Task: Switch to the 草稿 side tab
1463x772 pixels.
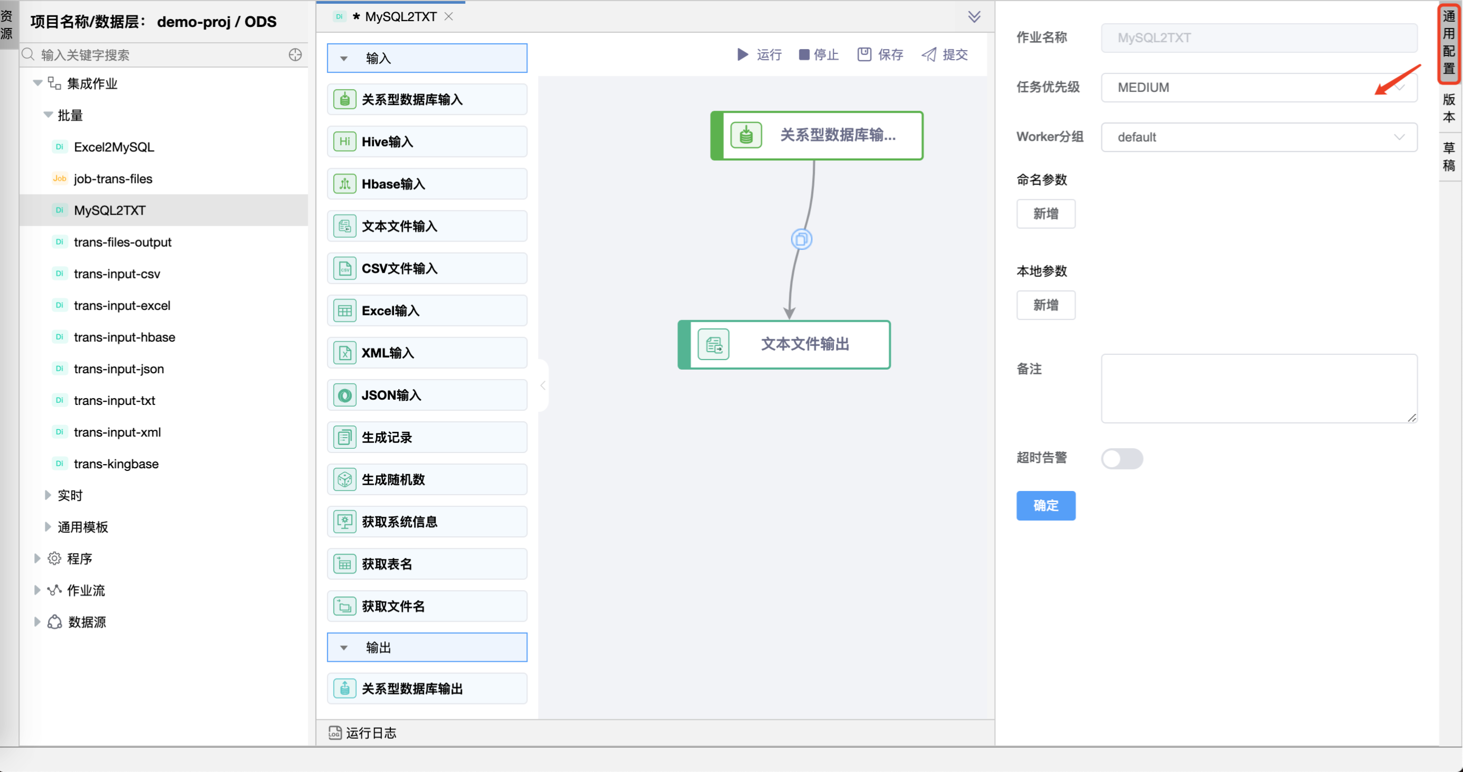Action: [x=1449, y=157]
